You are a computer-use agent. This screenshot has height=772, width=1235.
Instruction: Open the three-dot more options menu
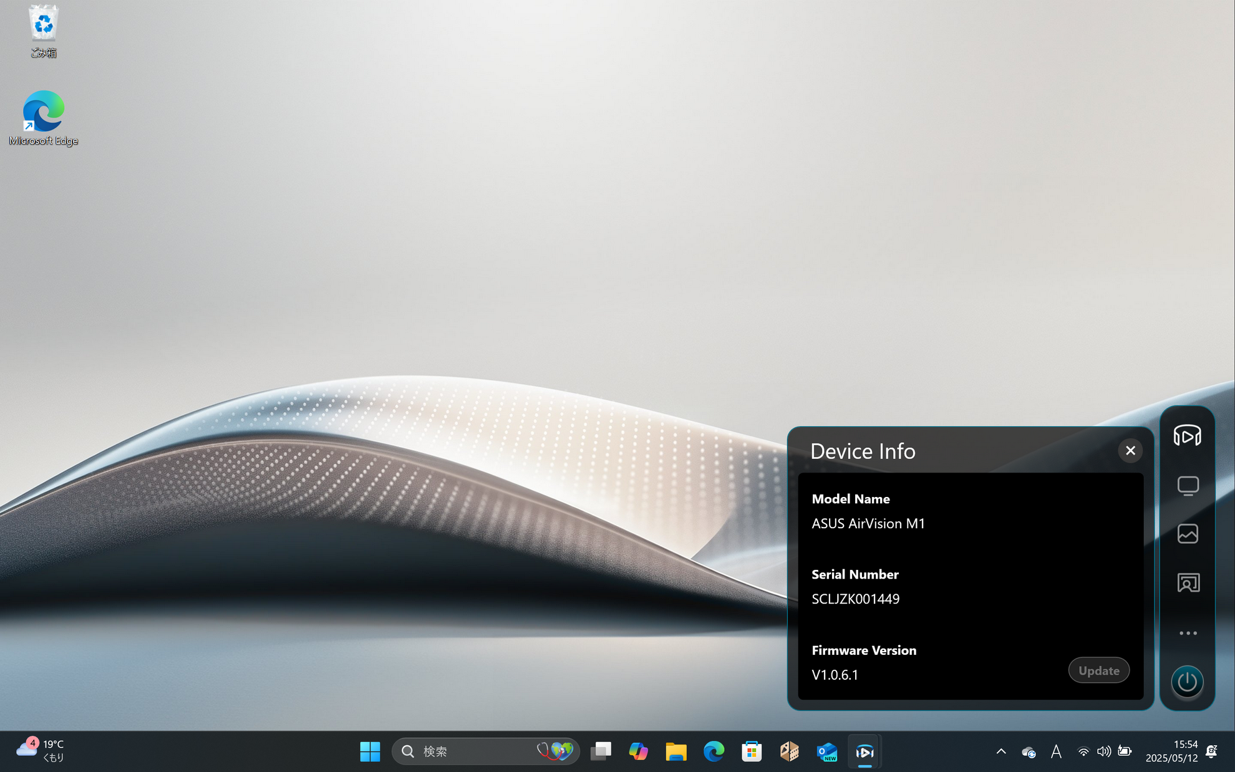point(1188,633)
